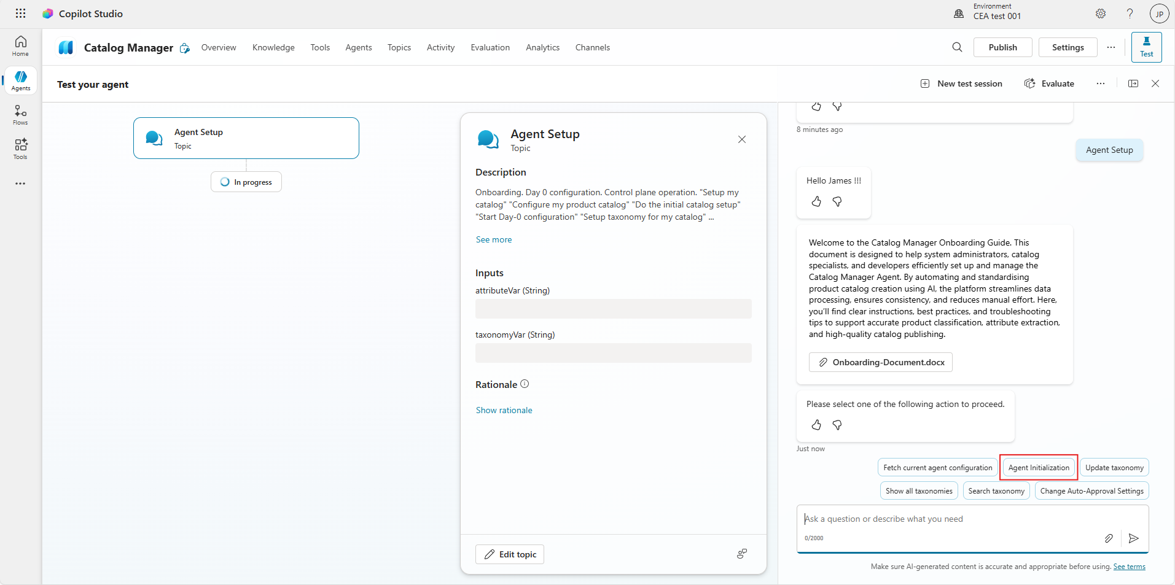Open the more options ellipsis beside Settings

tap(1111, 47)
